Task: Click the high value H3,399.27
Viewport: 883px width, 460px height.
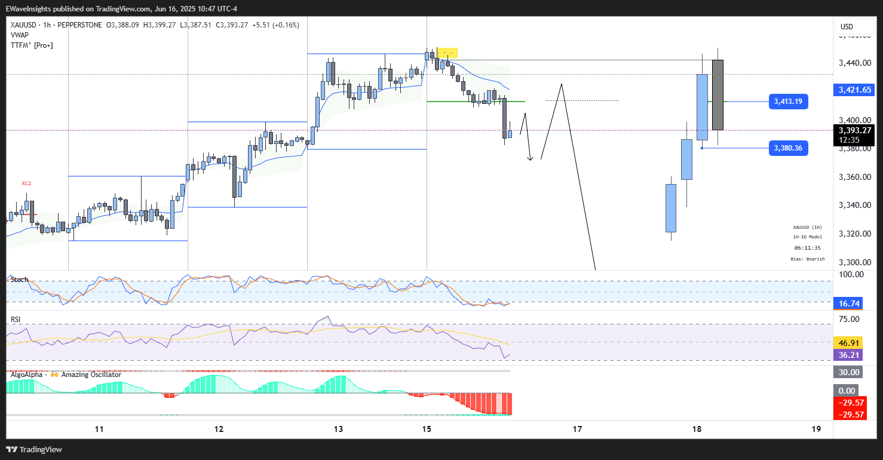Action: [x=160, y=25]
